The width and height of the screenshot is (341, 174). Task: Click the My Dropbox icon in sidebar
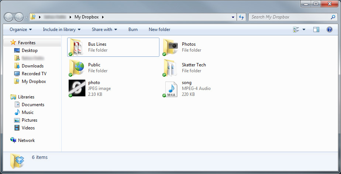click(17, 81)
